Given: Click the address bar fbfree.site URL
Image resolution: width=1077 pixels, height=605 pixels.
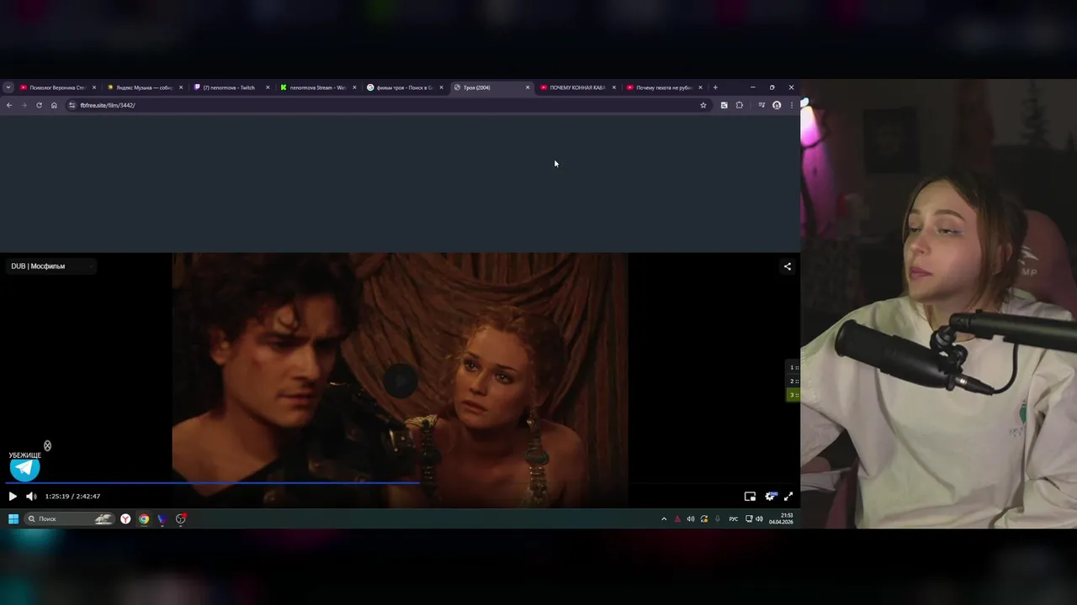Looking at the screenshot, I should (108, 105).
